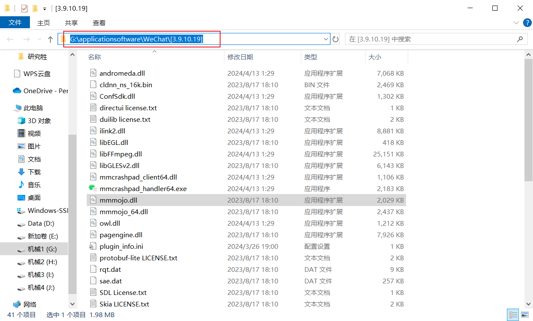Select 视频 in the sidebar
This screenshot has width=533, height=321.
click(x=29, y=133)
